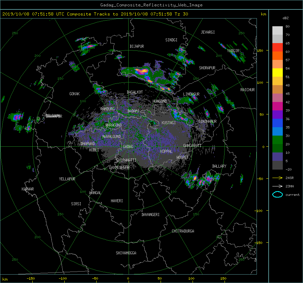
Task: Click the RAICHUR city label
Action: (247, 90)
